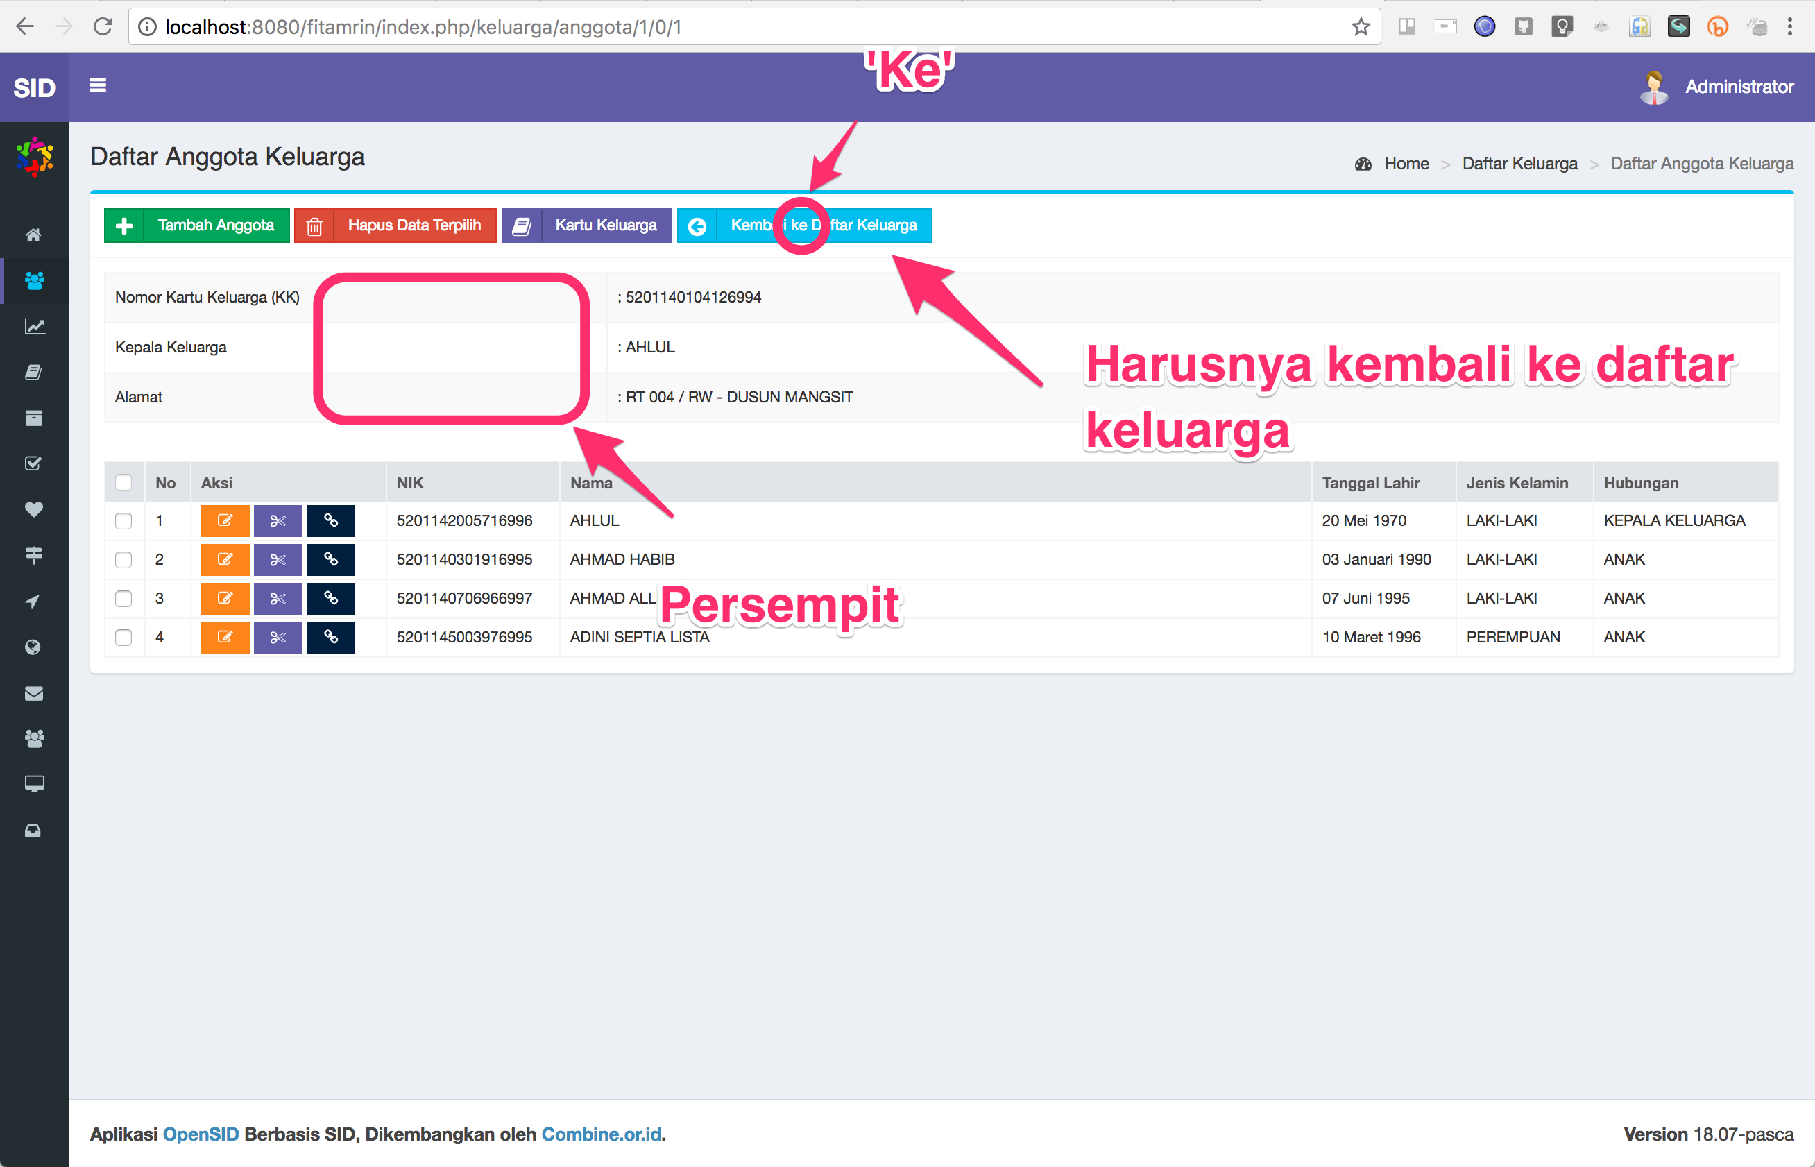Image resolution: width=1815 pixels, height=1167 pixels.
Task: Open the Home dashboard from the sidebar
Action: coord(34,235)
